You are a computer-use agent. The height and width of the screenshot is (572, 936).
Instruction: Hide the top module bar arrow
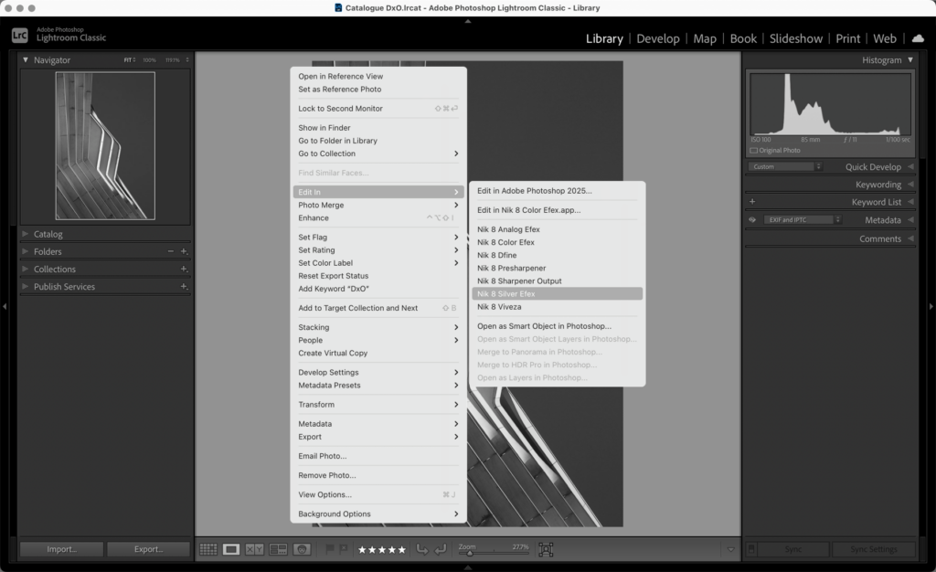468,21
